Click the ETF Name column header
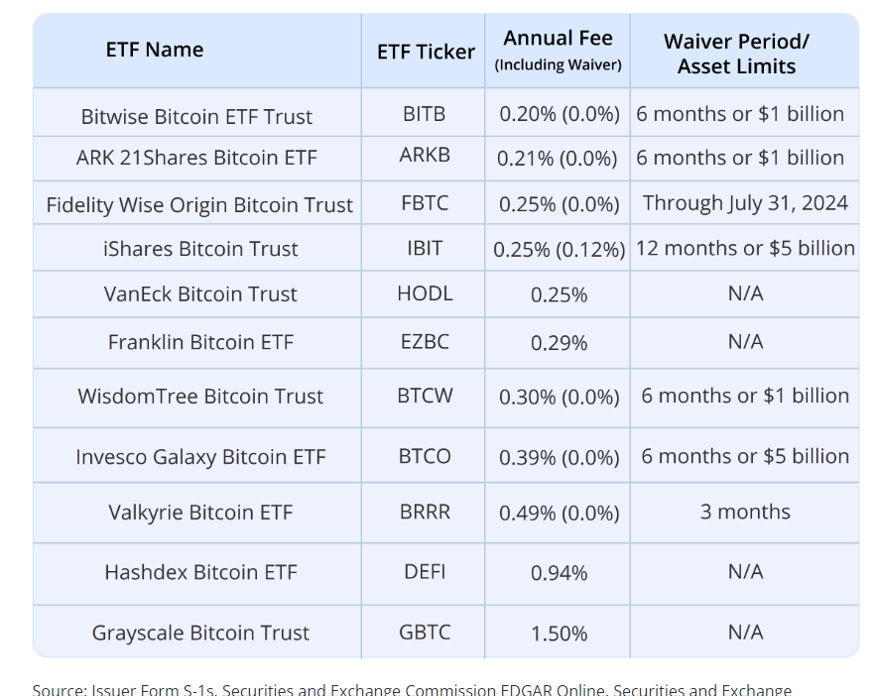 [155, 50]
